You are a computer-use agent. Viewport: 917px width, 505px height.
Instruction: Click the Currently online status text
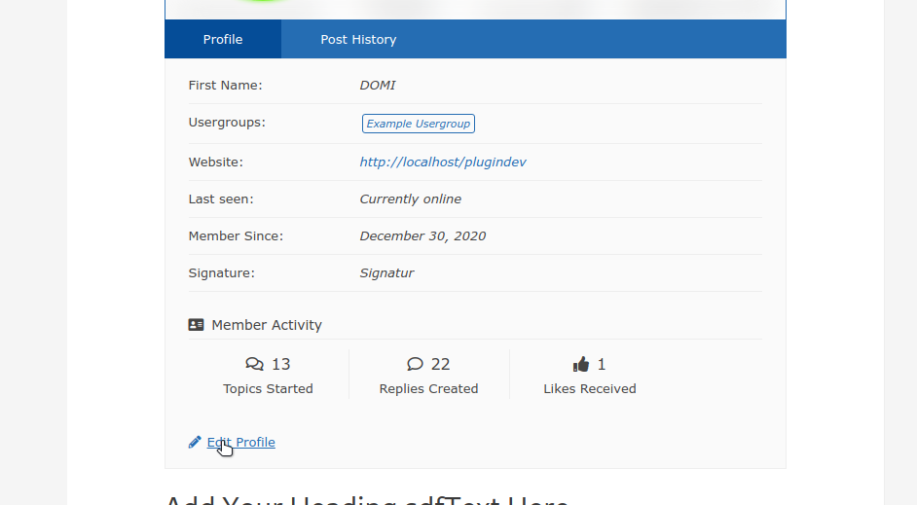click(x=410, y=198)
